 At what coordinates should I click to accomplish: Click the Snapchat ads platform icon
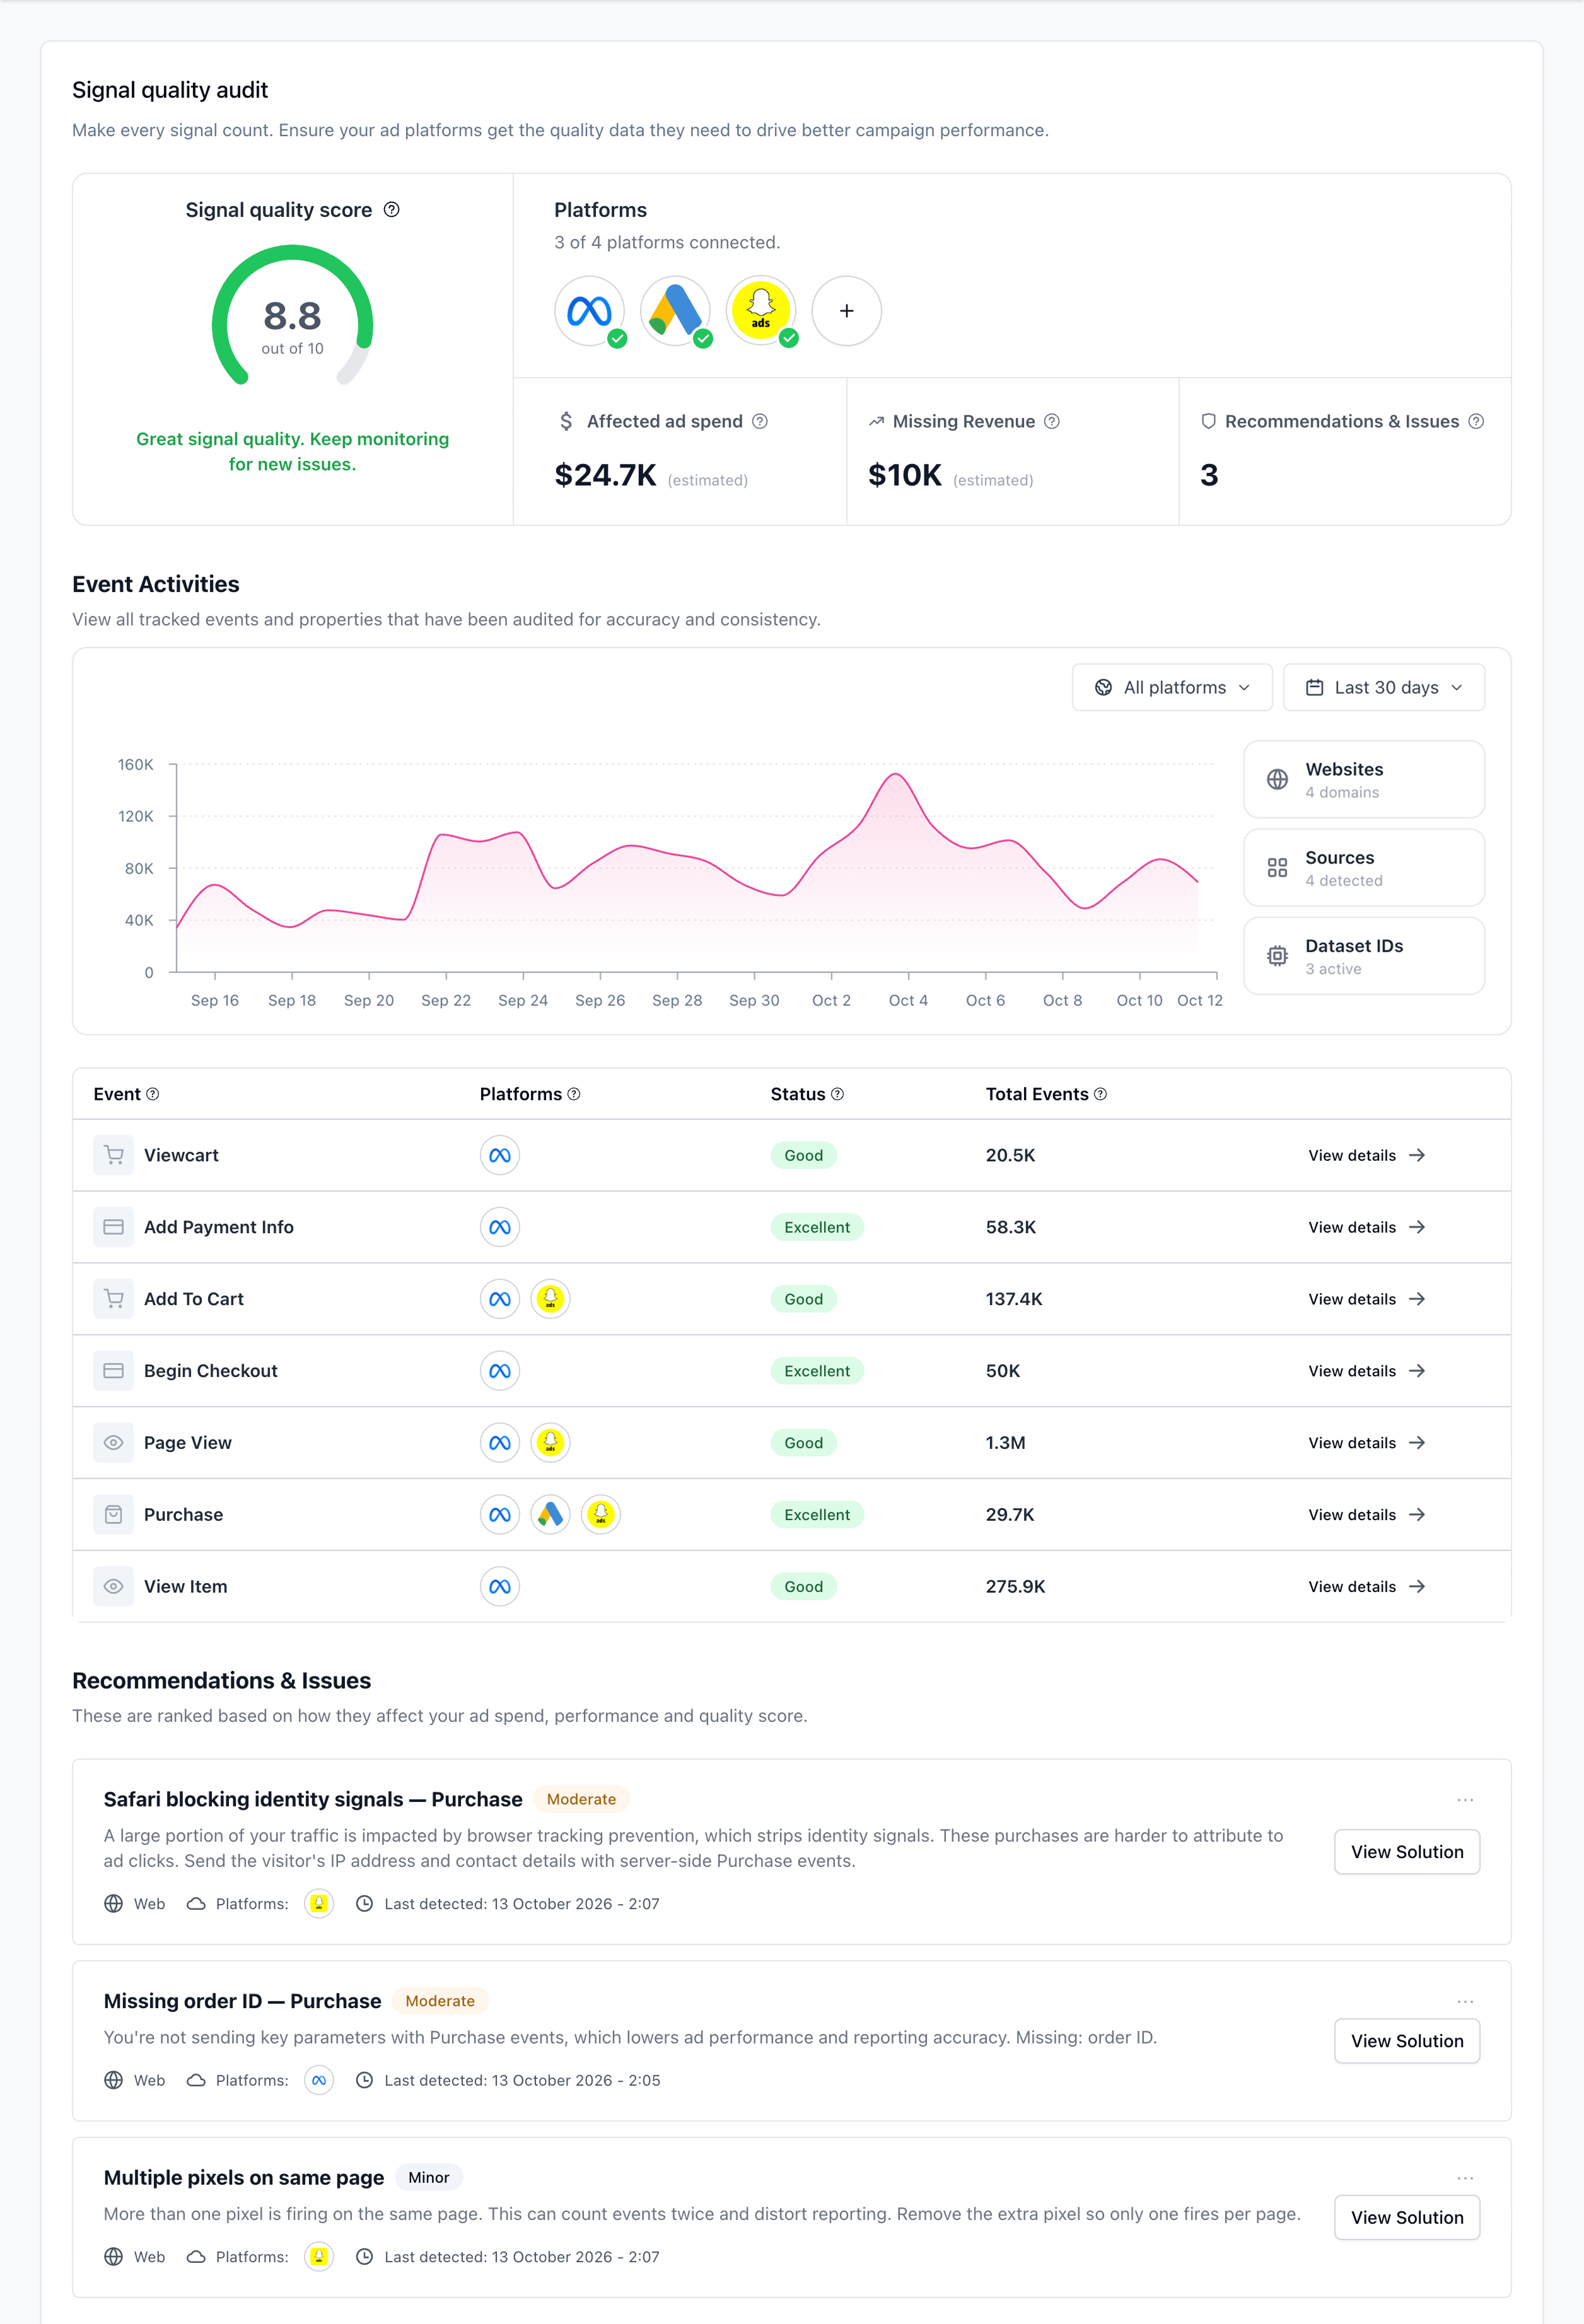pos(761,311)
